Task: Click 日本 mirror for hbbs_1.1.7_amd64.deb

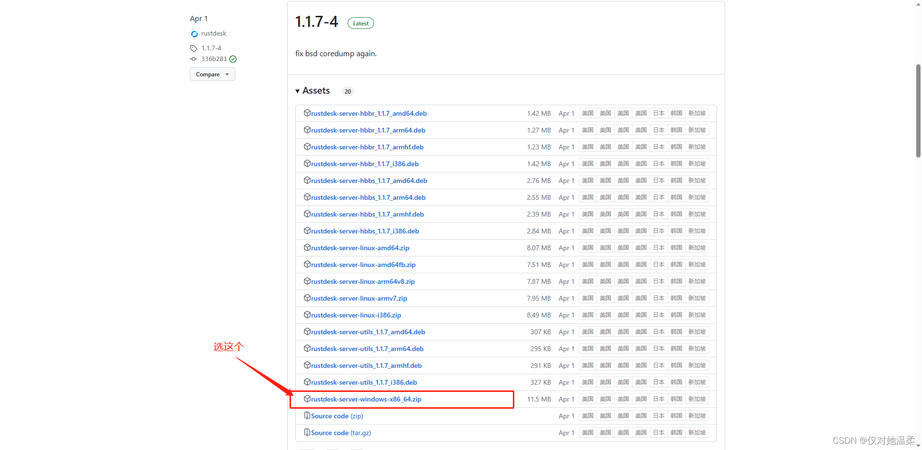Action: coord(659,181)
